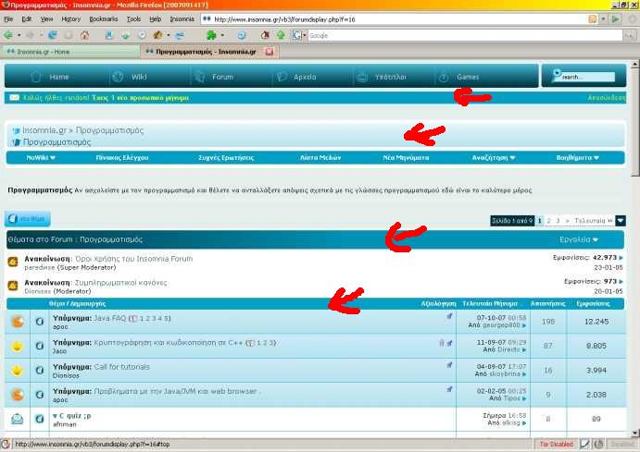Click the magnifier at end of Google search box
The height and width of the screenshot is (452, 640).
pyautogui.click(x=630, y=36)
